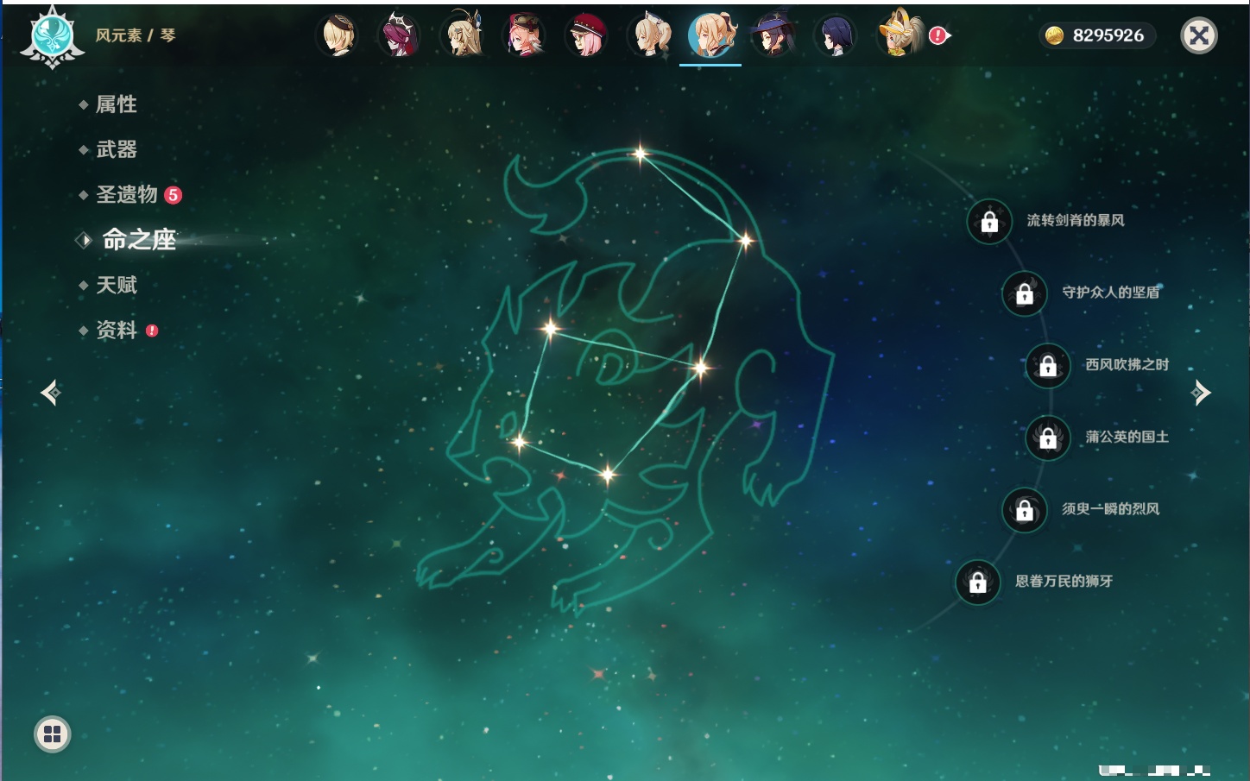Open the 资料 profile tab

[116, 331]
